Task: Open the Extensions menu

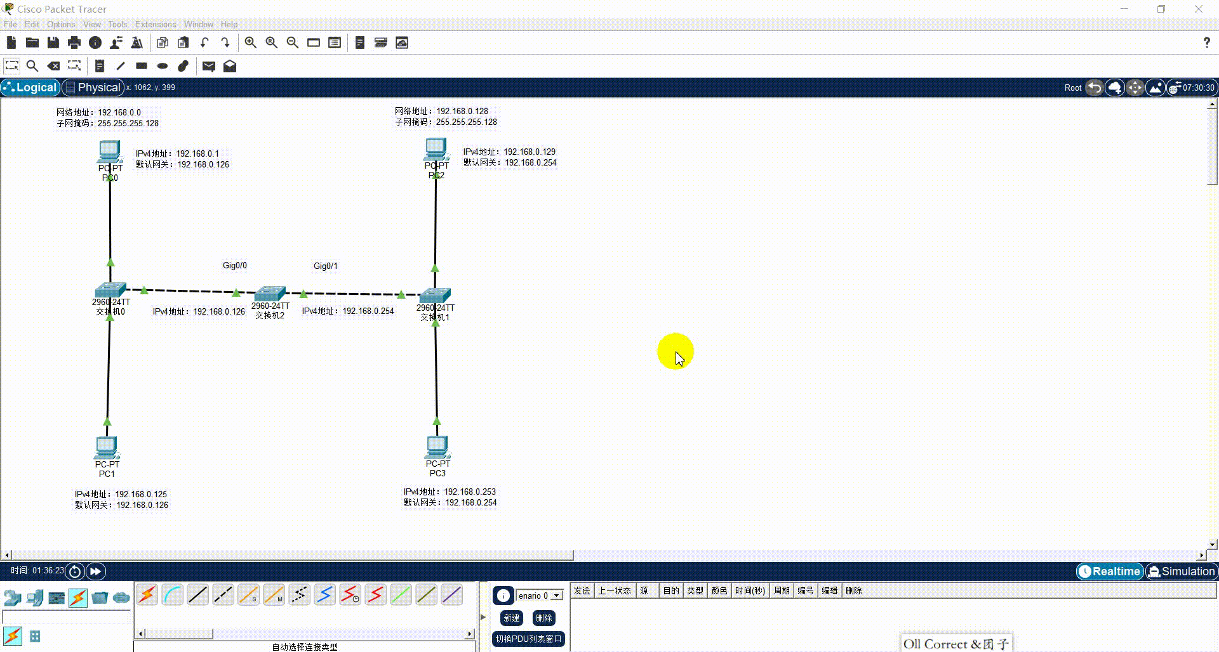Action: [156, 24]
